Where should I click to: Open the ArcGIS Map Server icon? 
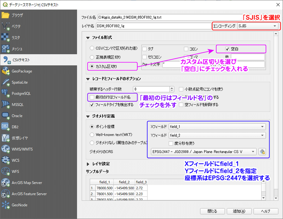pyautogui.click(x=5, y=183)
